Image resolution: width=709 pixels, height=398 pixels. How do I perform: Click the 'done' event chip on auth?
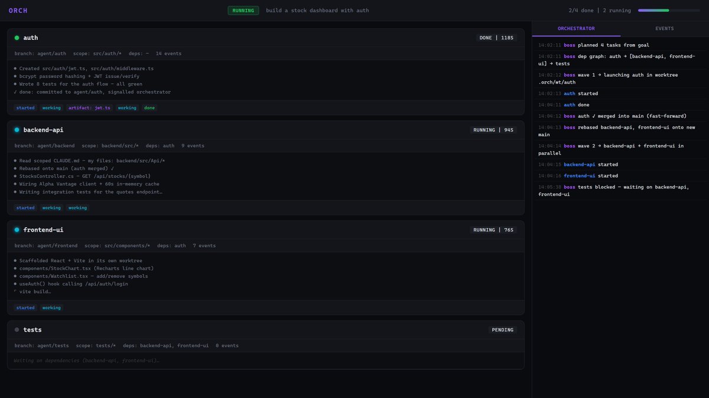[x=149, y=108]
